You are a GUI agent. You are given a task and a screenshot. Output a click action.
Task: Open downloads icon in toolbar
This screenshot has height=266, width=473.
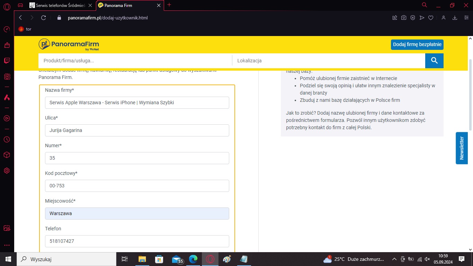(455, 18)
